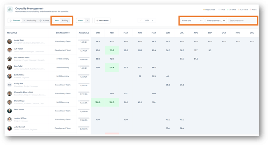Click Julie Bennett's avatar
Screen dimensions: 268x145
(x=10, y=128)
